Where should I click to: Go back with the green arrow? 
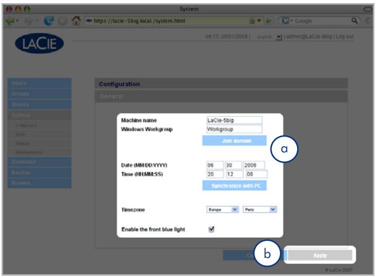(10, 21)
